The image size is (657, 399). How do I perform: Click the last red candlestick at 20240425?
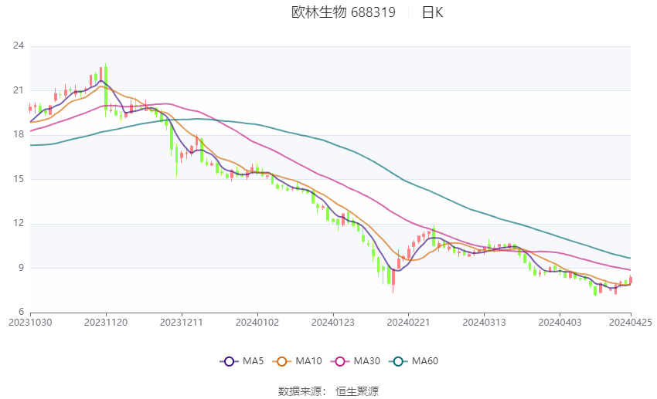pyautogui.click(x=631, y=279)
